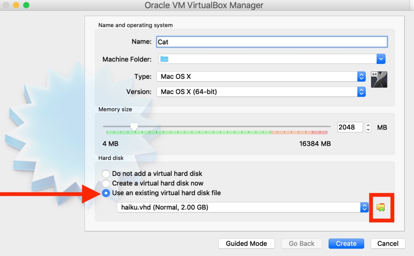Viewport: 414px width, 256px height.
Task: Switch to Guided Mode
Action: (246, 244)
